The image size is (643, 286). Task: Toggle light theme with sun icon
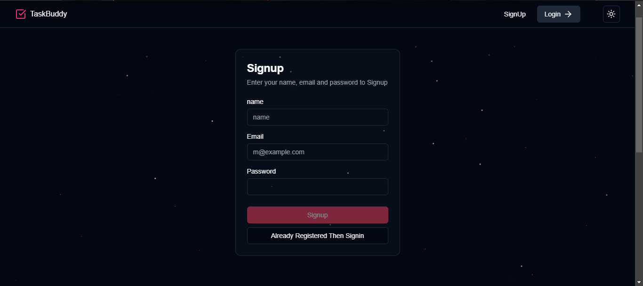[611, 14]
